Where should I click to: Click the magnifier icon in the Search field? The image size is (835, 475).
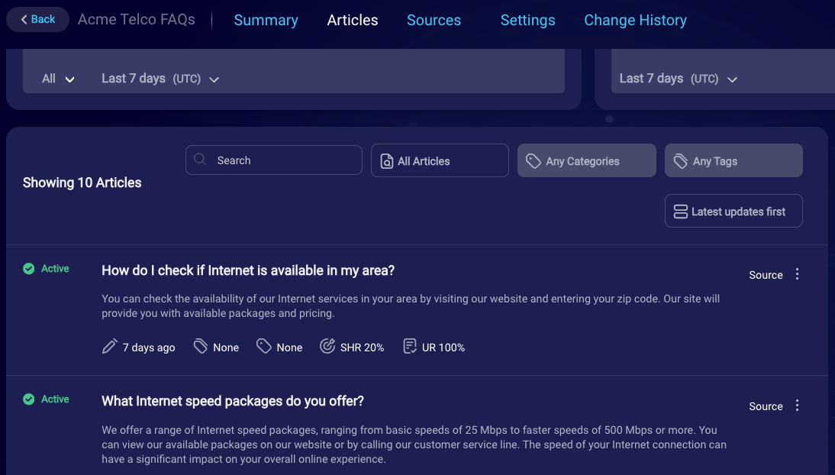click(x=199, y=160)
